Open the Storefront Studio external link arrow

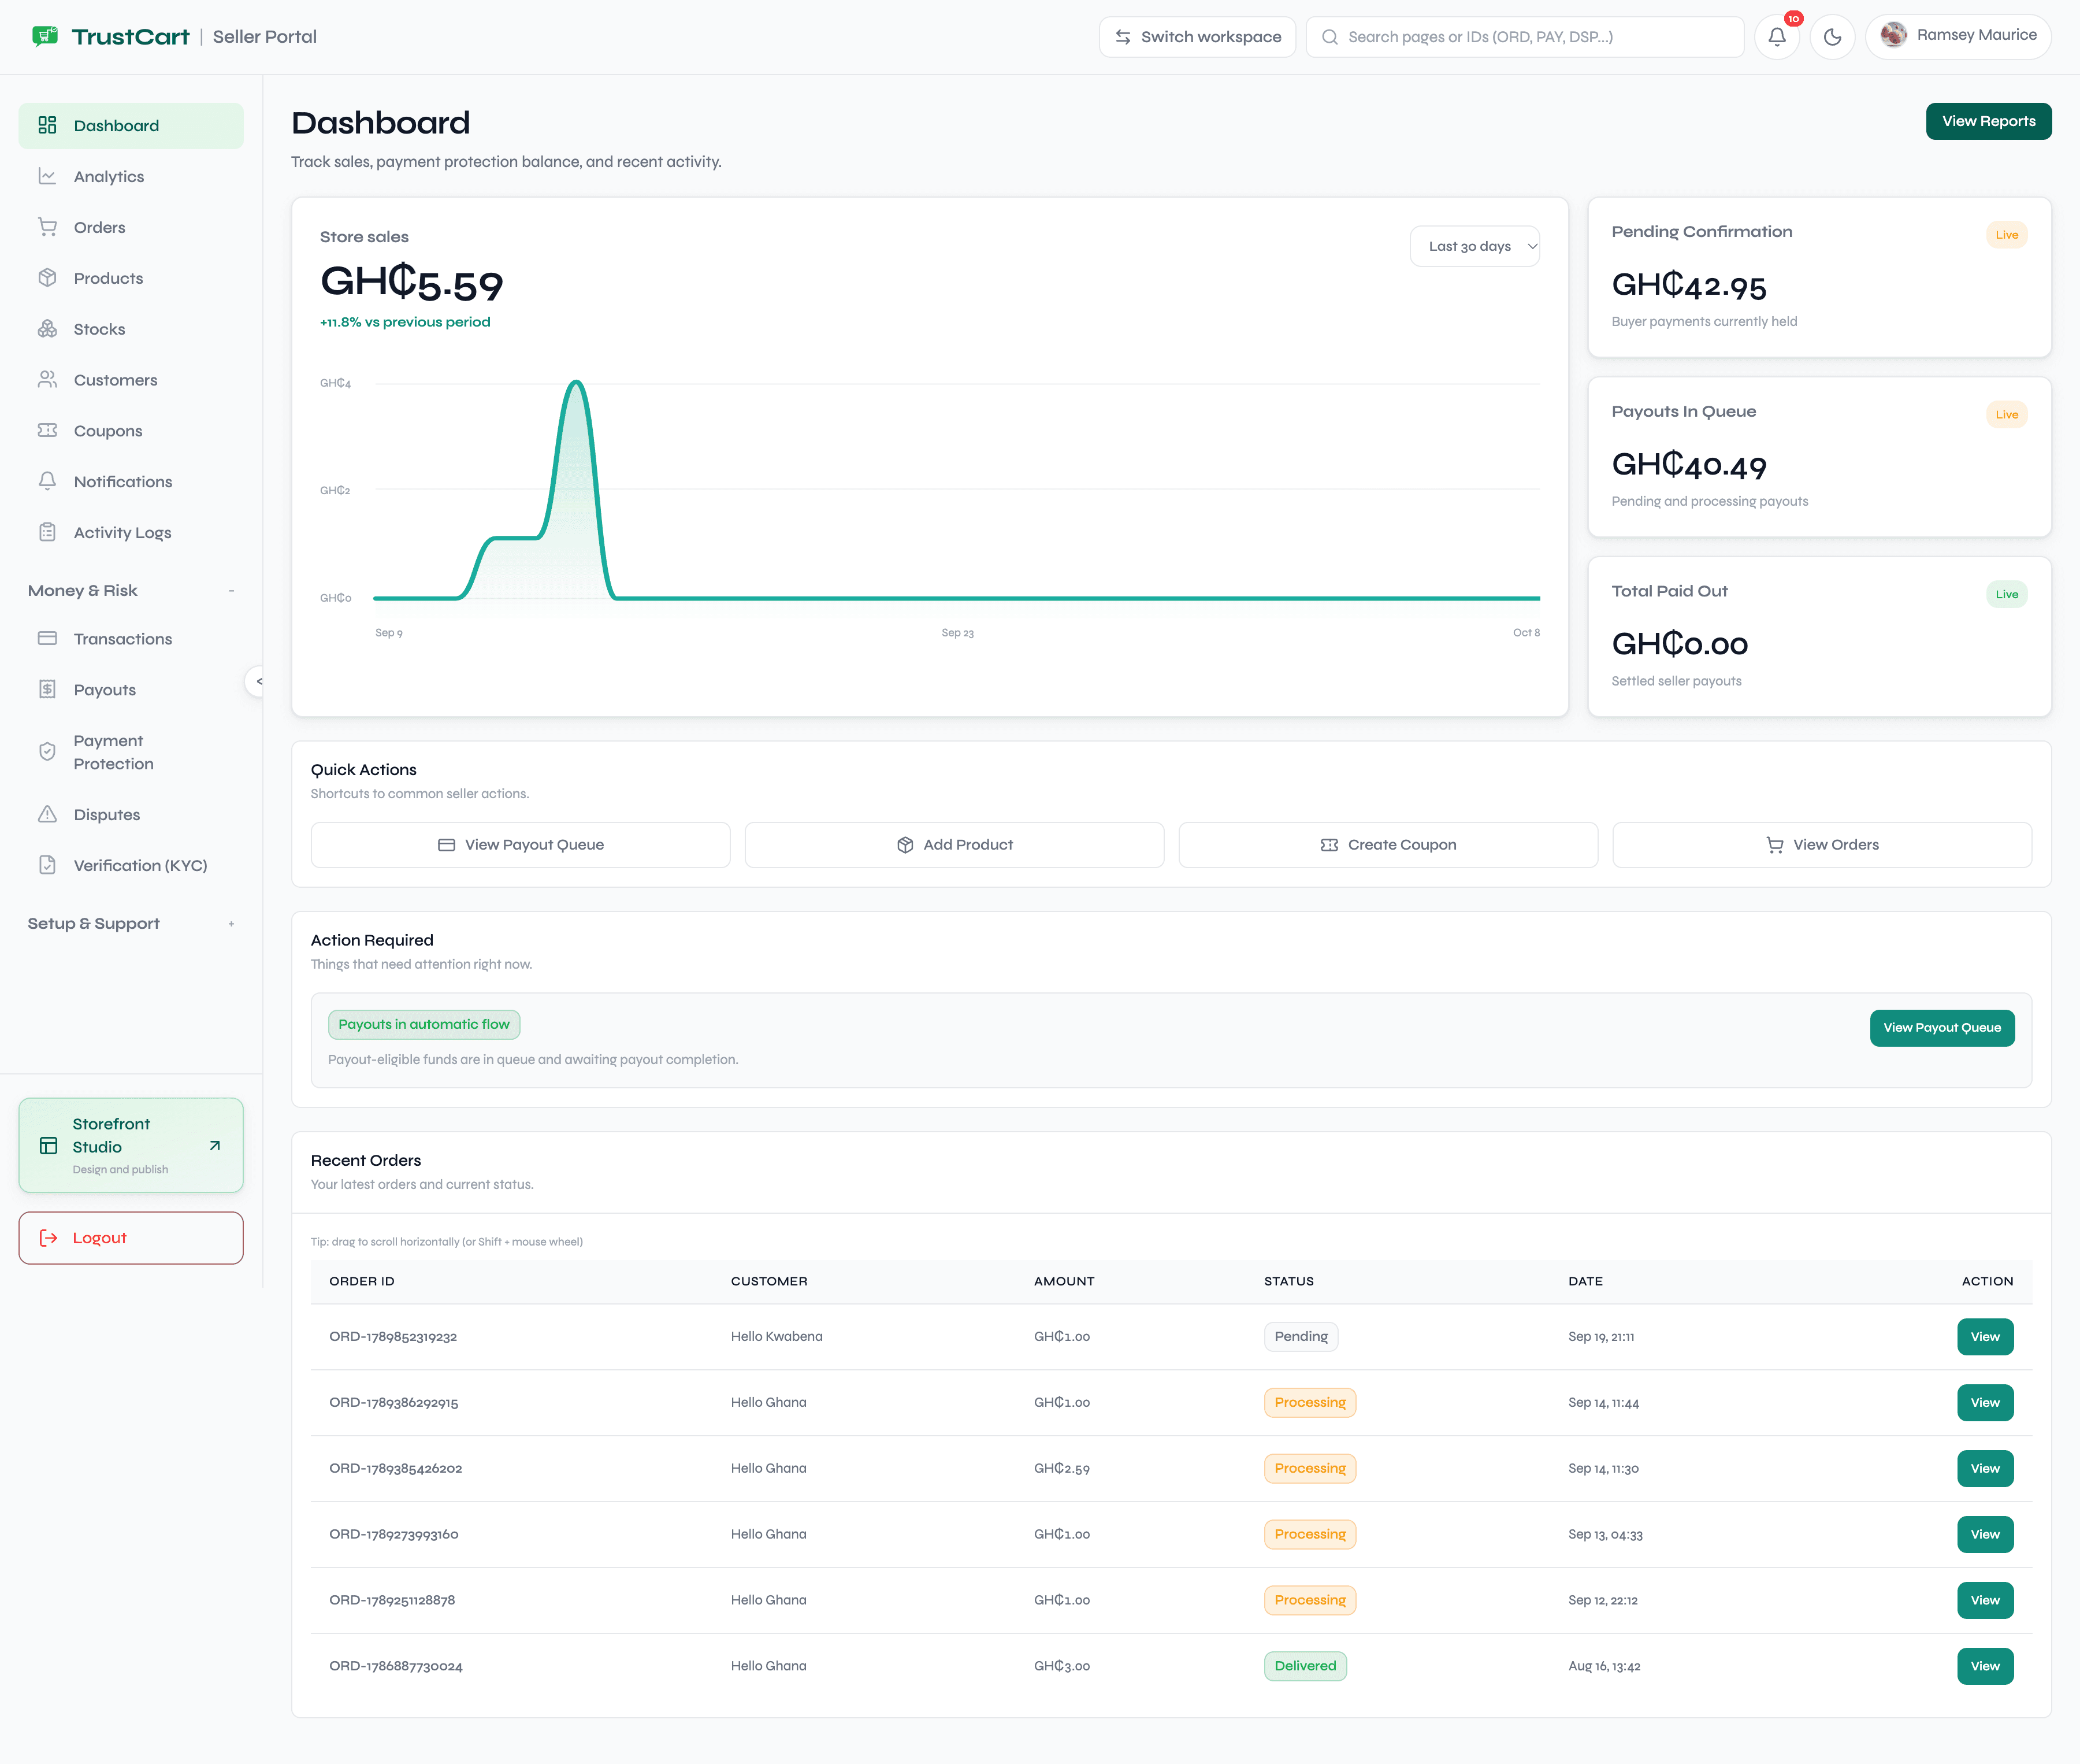[215, 1145]
